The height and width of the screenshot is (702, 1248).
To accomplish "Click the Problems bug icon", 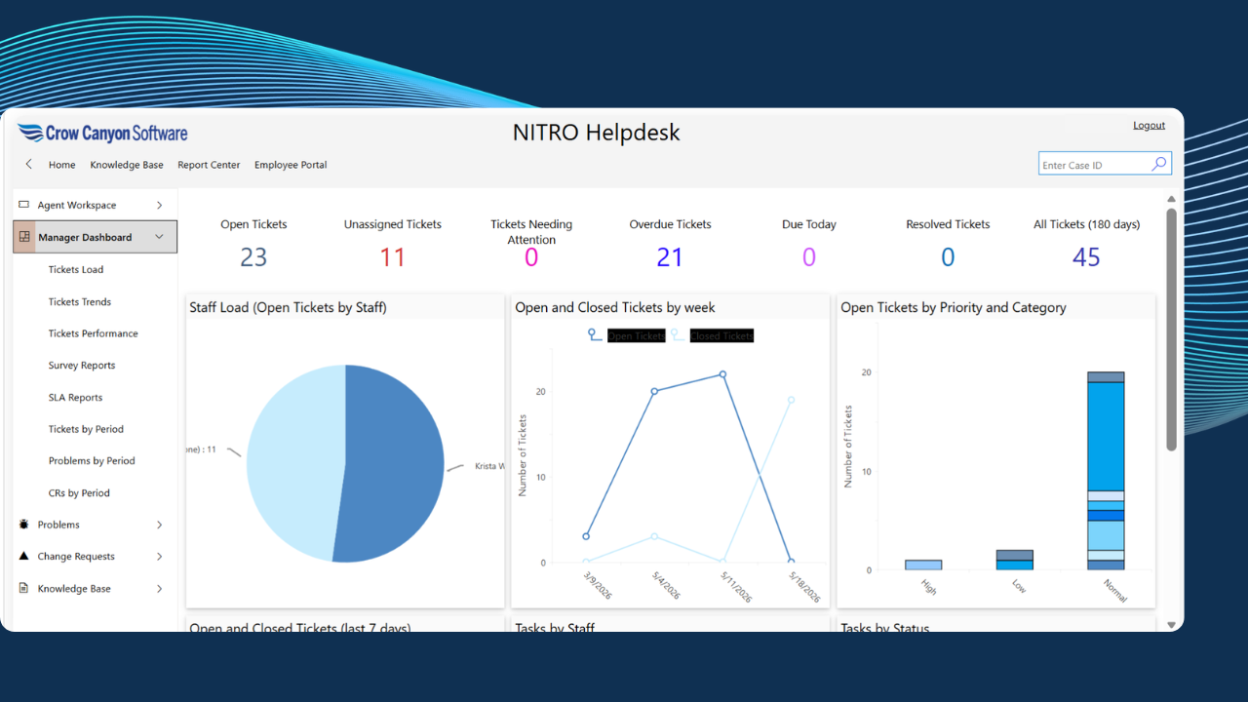I will (x=23, y=525).
